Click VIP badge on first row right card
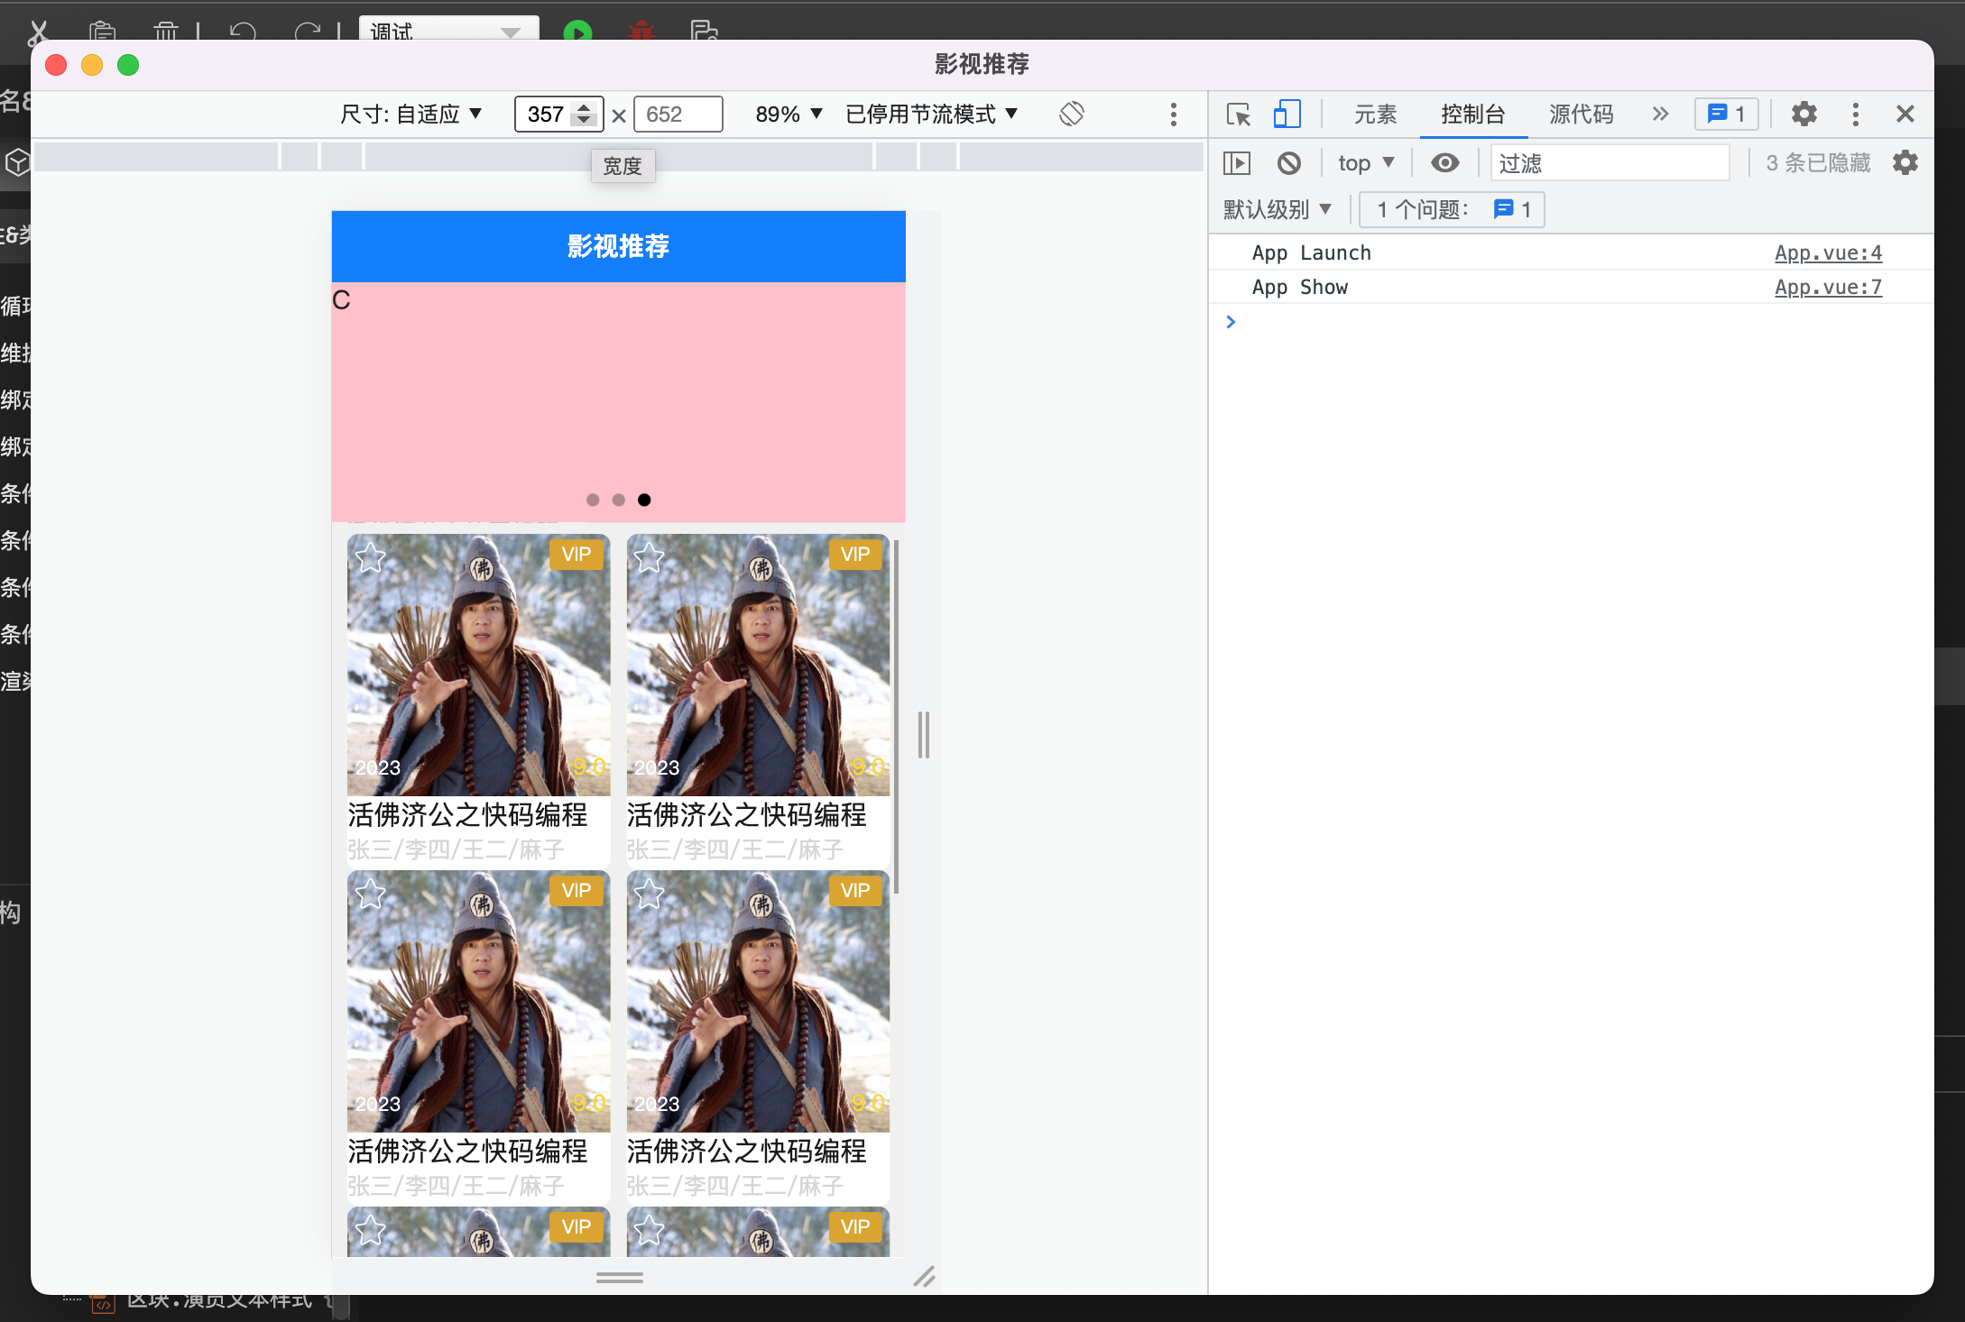The height and width of the screenshot is (1322, 1965). coord(855,555)
